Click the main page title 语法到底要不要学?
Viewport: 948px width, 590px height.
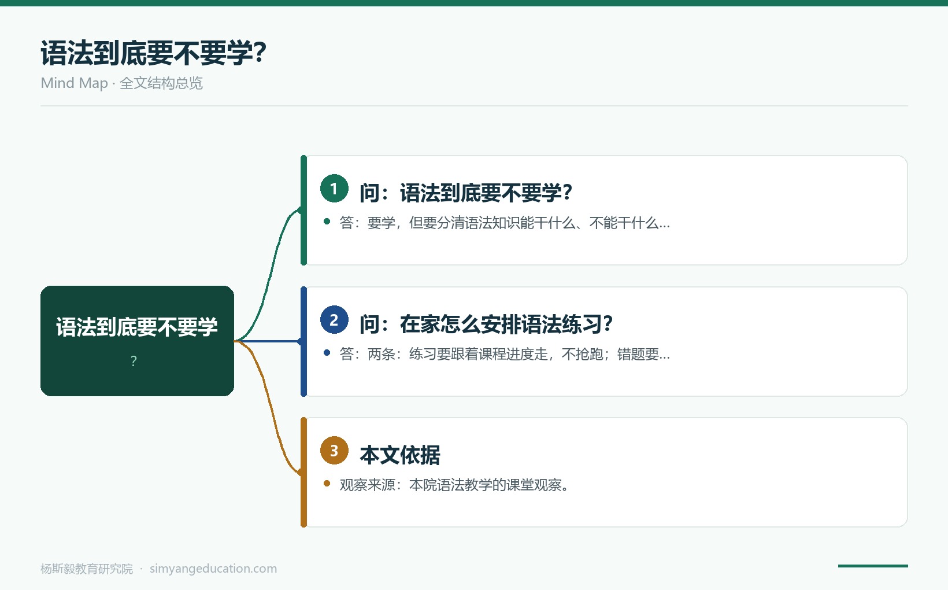point(153,53)
